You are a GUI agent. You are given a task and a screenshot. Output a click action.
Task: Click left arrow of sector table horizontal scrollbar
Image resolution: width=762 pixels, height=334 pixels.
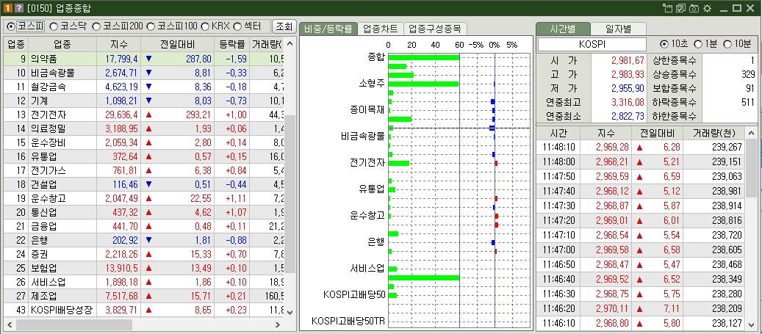coord(9,324)
